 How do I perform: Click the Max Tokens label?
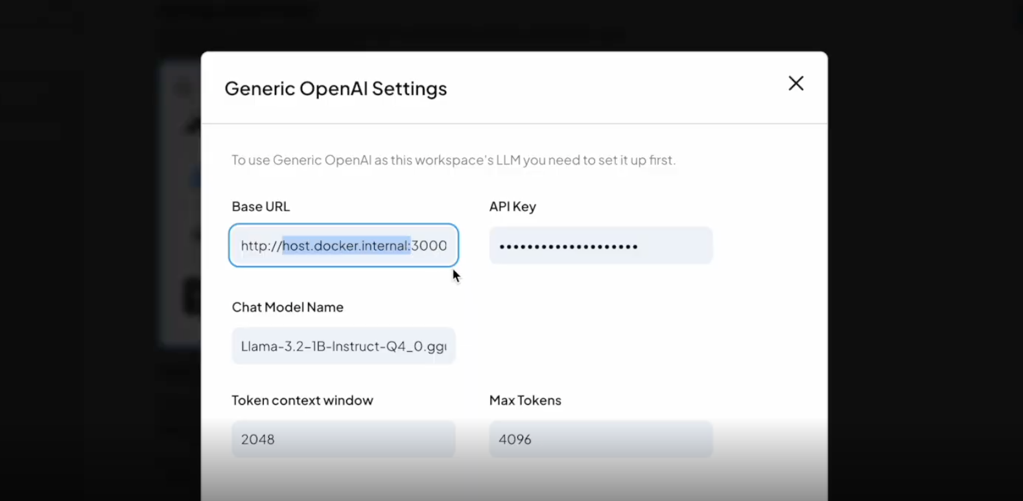click(525, 401)
